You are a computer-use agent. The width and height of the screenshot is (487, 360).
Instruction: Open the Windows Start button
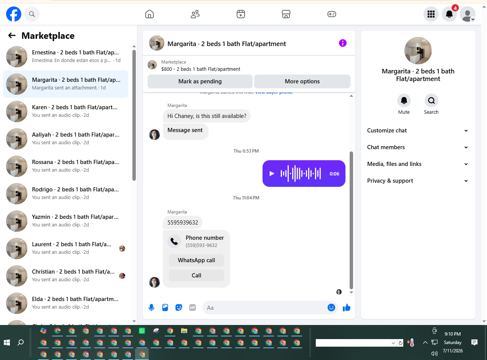7,342
